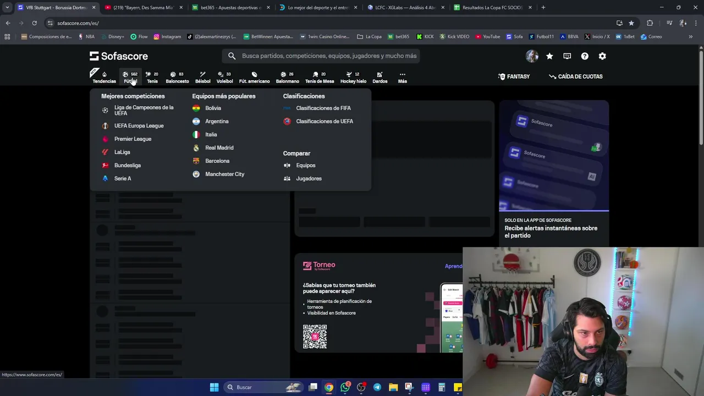Open WhatsApp from the taskbar
The image size is (704, 396).
[x=345, y=387]
